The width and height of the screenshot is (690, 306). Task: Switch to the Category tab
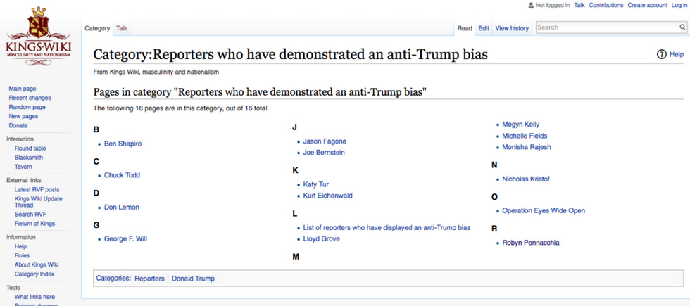tap(97, 28)
